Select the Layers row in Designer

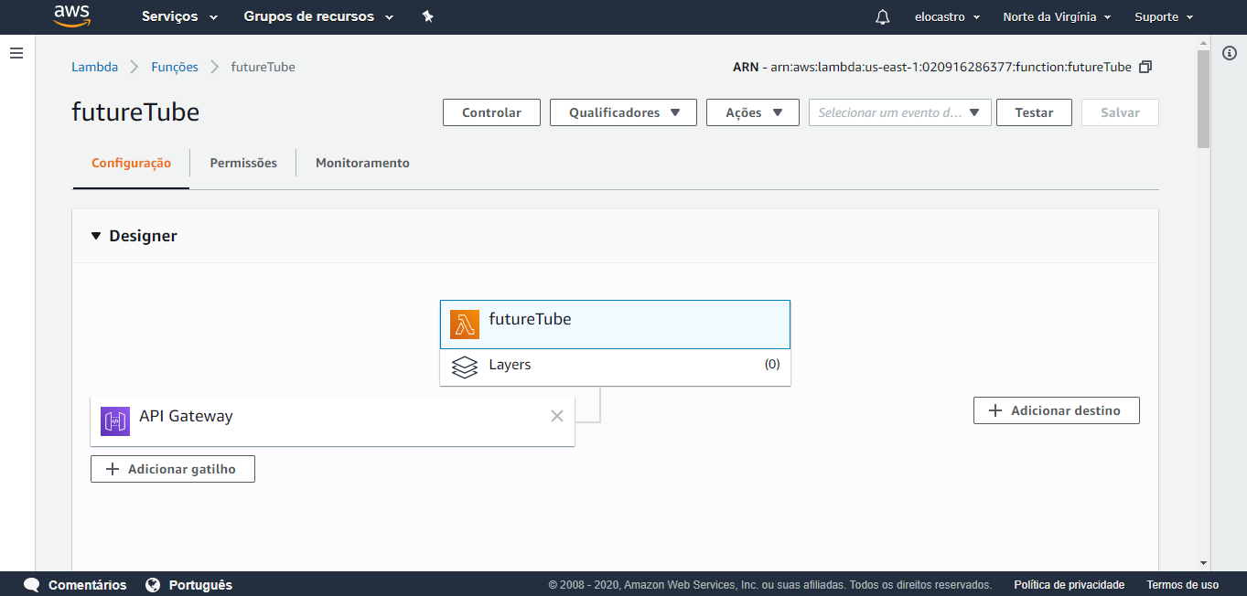click(615, 367)
